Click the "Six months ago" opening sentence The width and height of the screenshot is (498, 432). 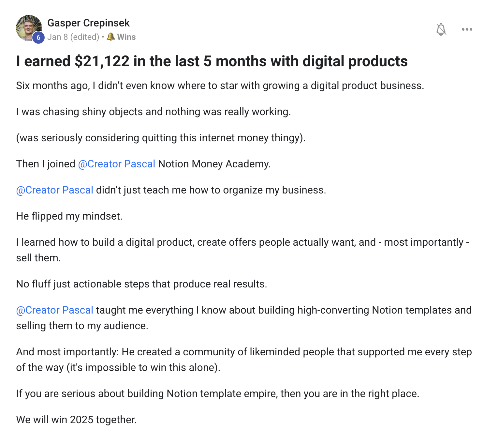point(220,85)
